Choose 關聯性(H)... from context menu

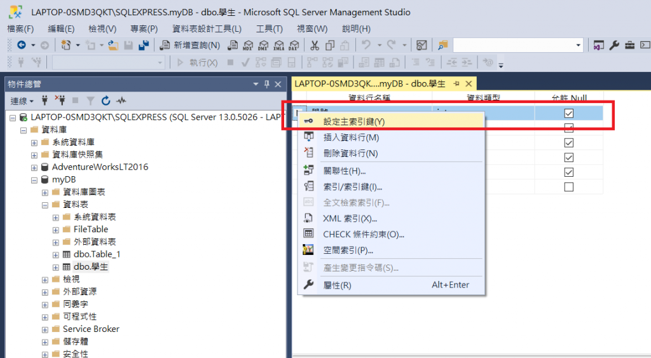[x=391, y=170]
